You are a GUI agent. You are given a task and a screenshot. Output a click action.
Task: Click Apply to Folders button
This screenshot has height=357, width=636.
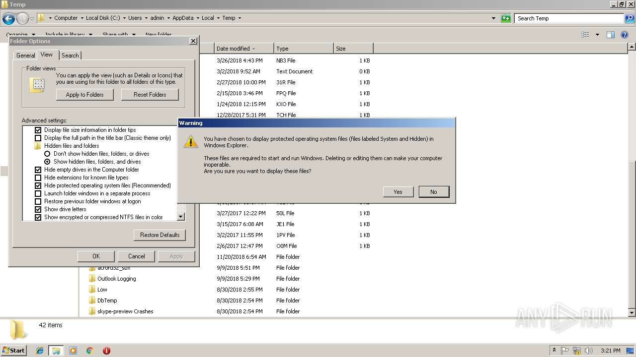(85, 95)
